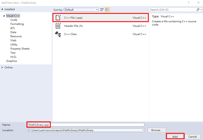This screenshot has height=140, width=203.
Task: Collapse the Installed section
Action: pos(2,9)
